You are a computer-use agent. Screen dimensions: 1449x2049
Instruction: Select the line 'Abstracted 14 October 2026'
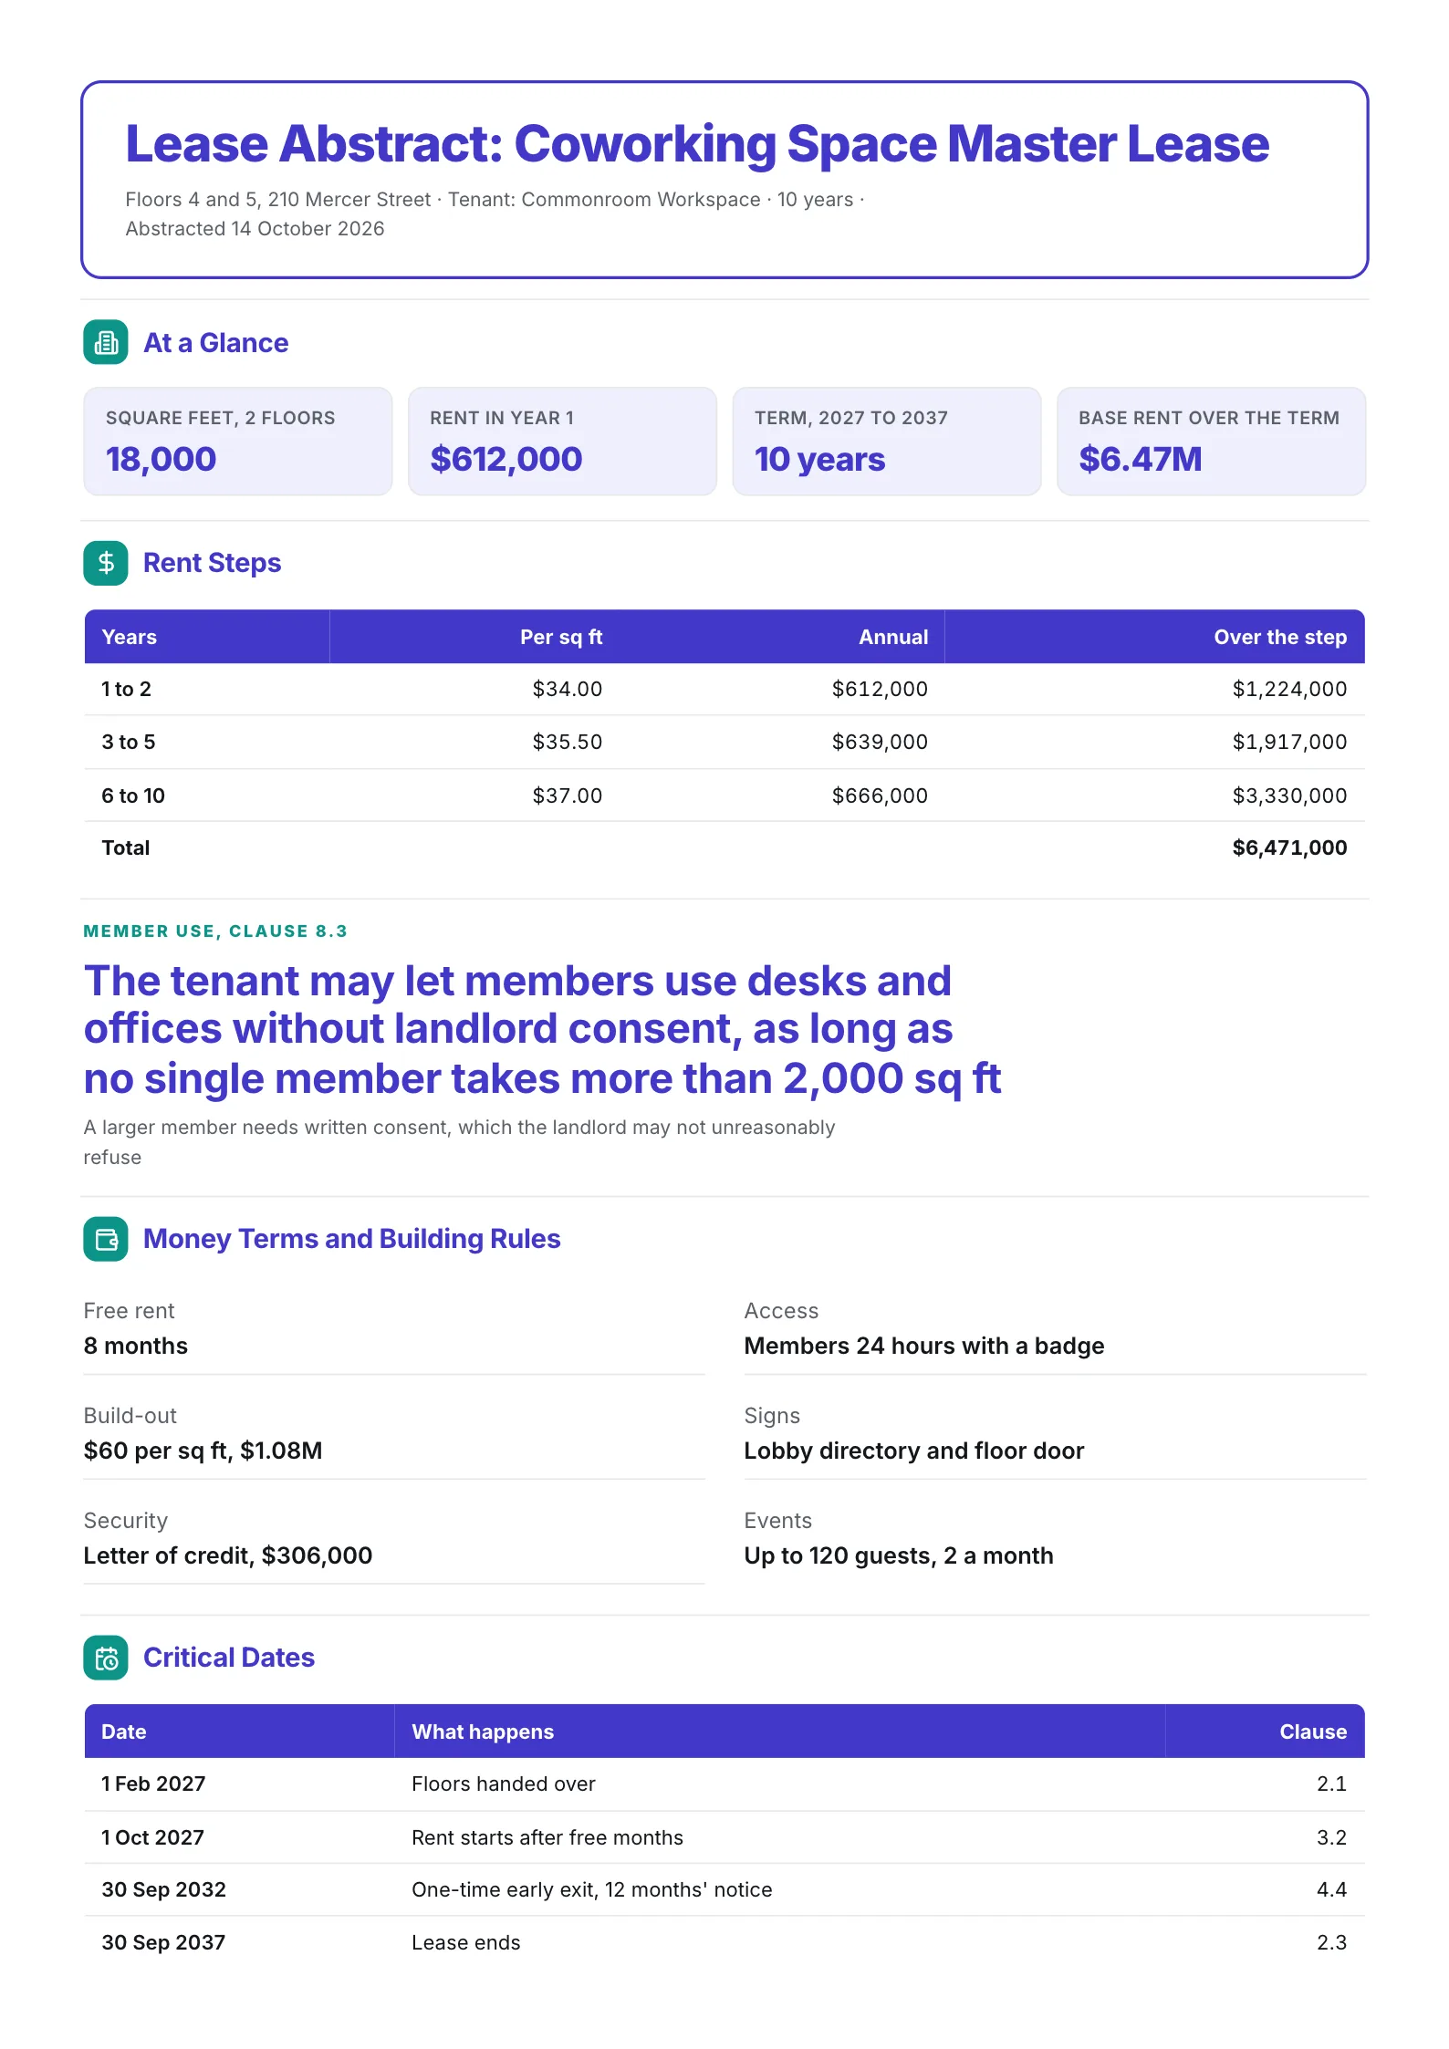[x=255, y=229]
